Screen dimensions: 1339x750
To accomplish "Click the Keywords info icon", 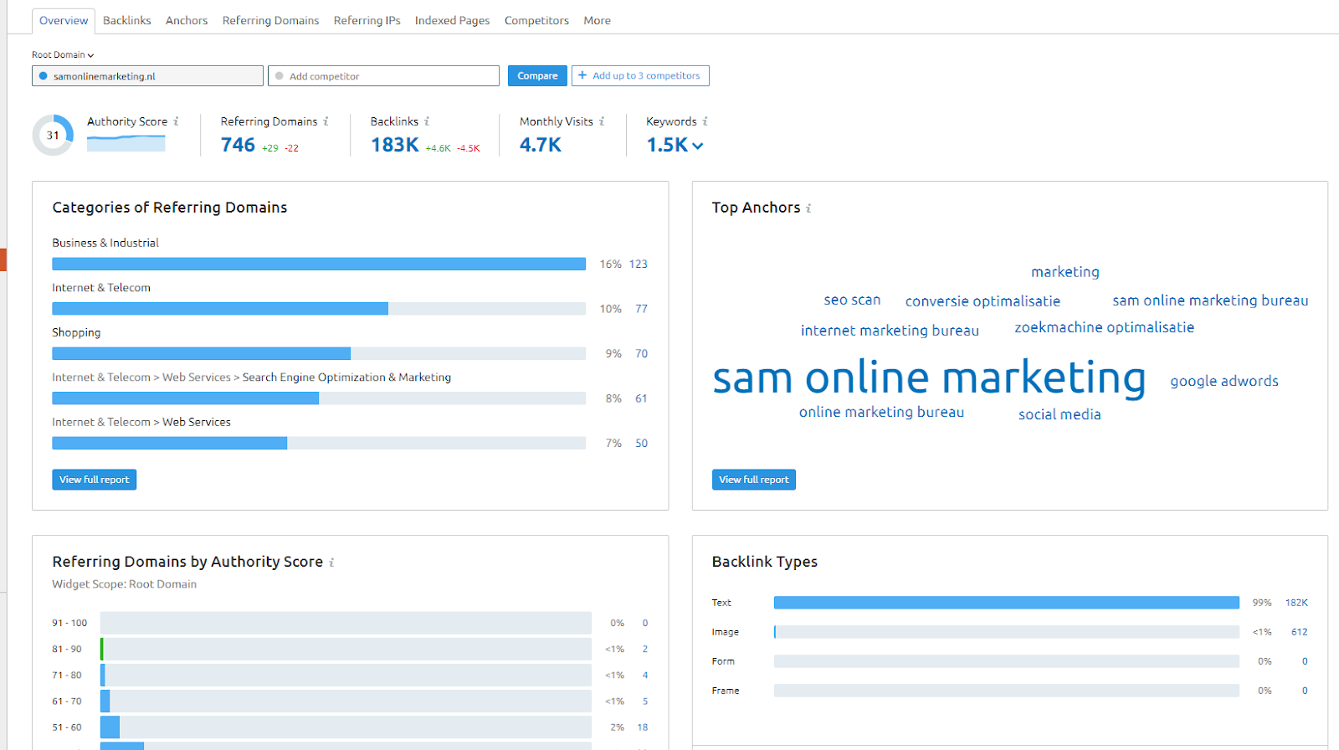I will pyautogui.click(x=705, y=121).
